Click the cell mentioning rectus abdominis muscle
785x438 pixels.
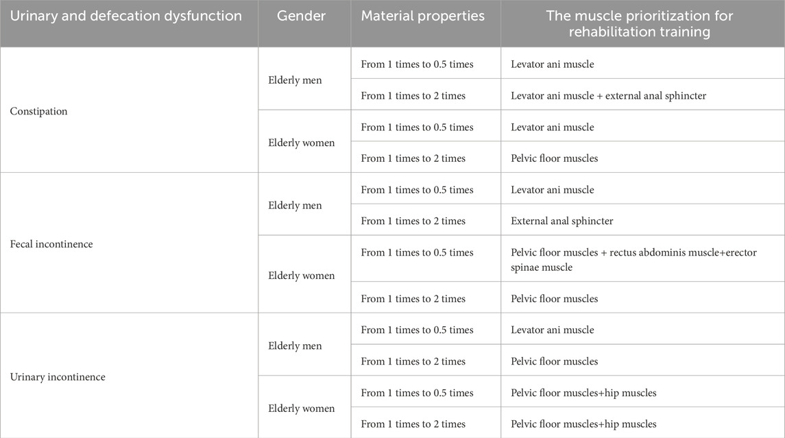click(633, 260)
